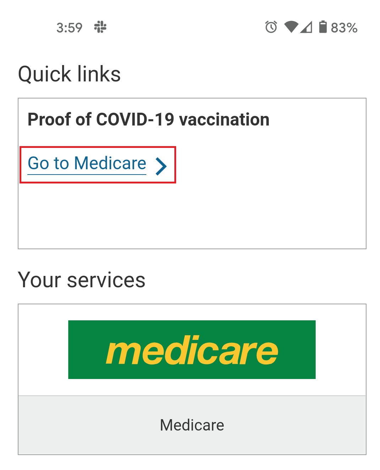
Task: Tap the battery status icon
Action: (x=322, y=27)
